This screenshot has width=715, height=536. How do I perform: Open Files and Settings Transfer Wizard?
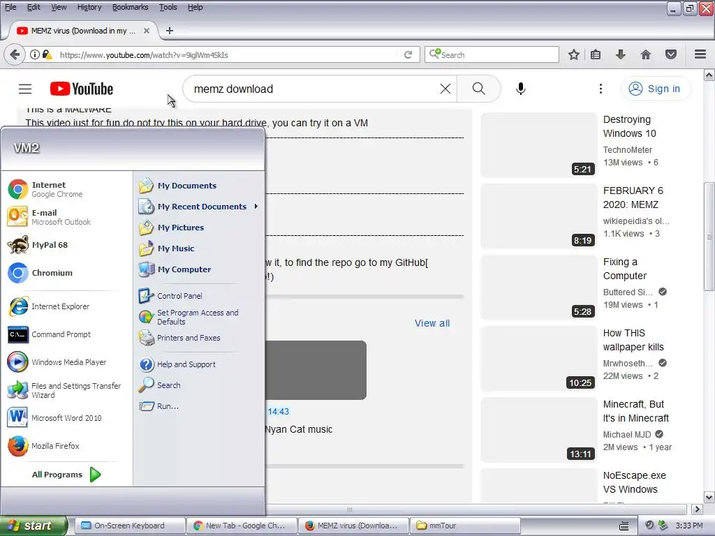(x=66, y=390)
